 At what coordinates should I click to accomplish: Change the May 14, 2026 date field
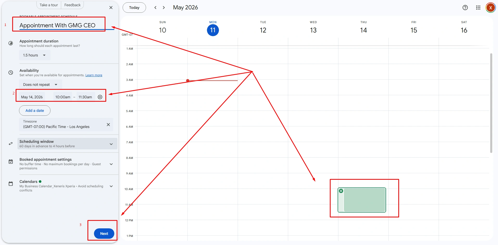[32, 97]
